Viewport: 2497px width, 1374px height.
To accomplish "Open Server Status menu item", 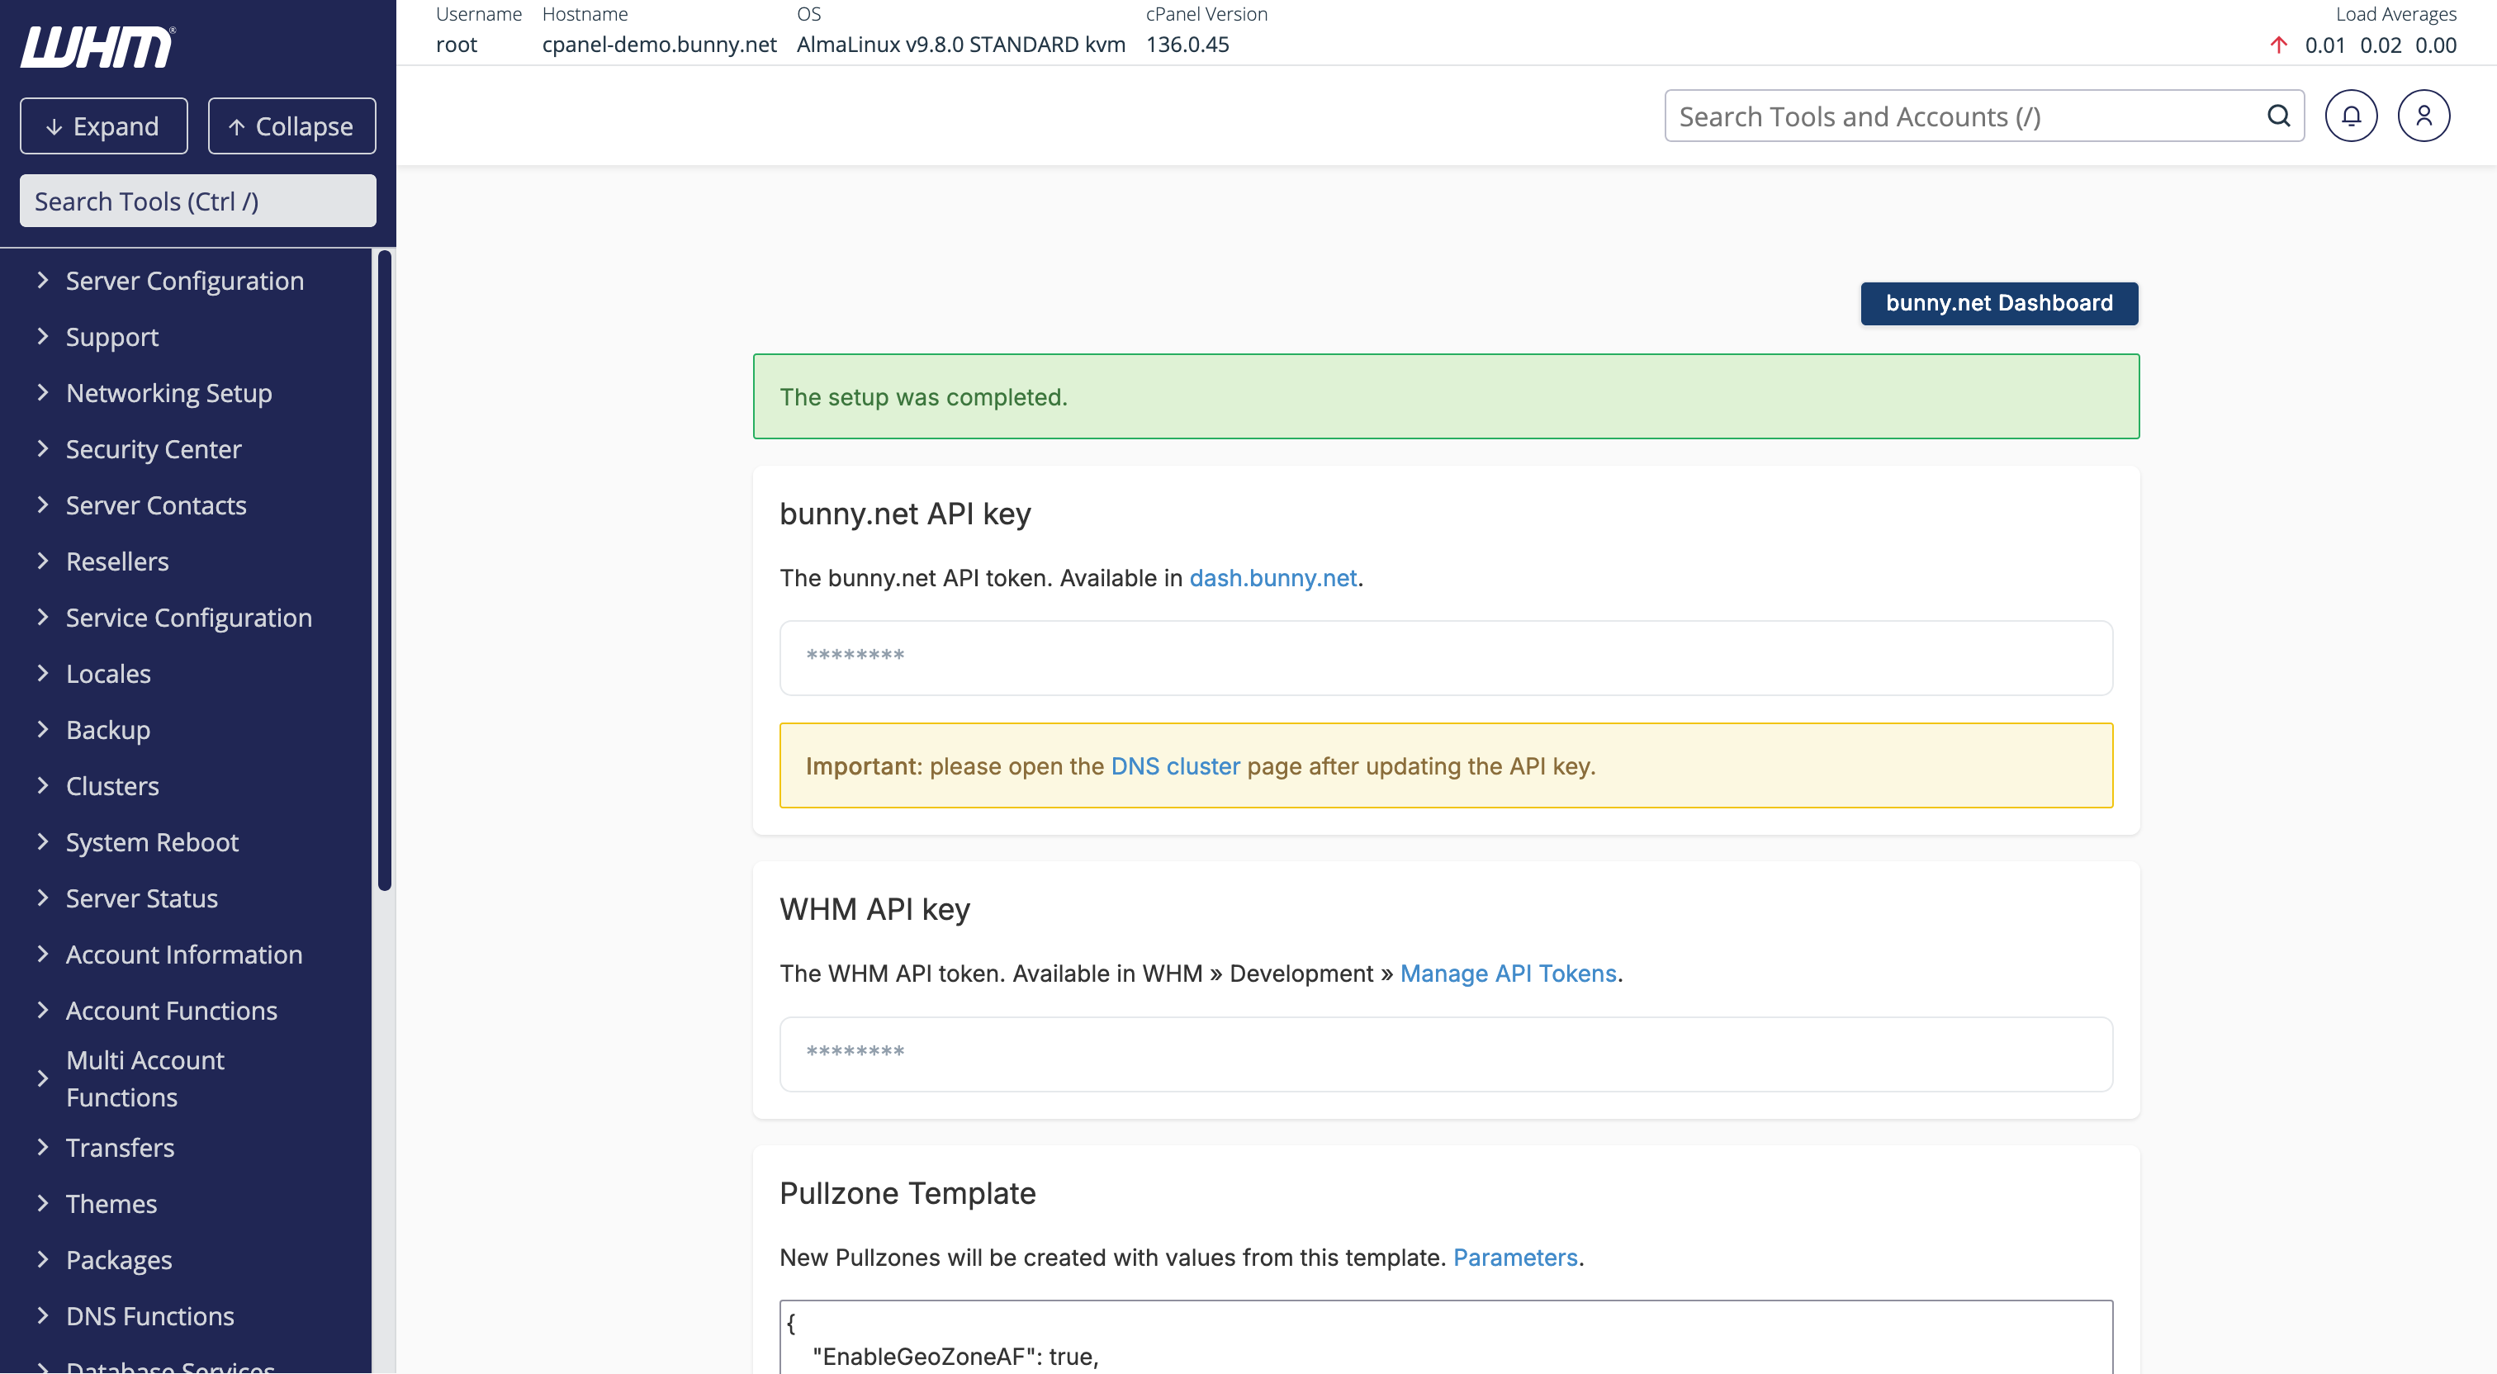I will (141, 899).
